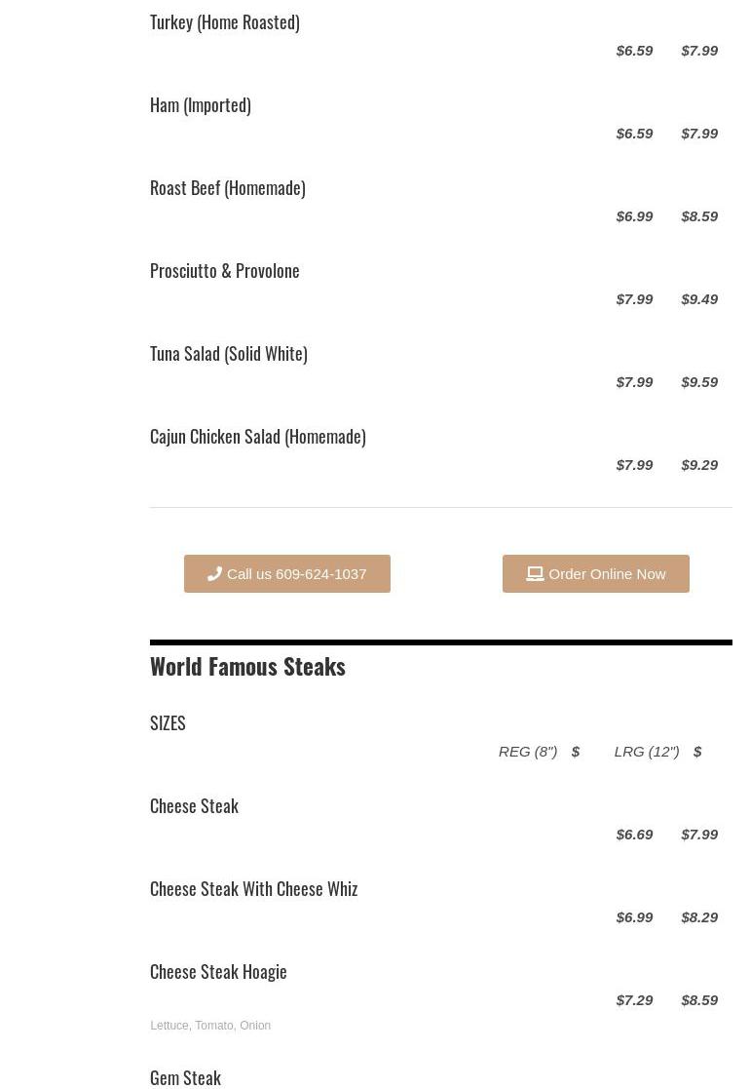Choose the Roast Beef (Homemade) item
The width and height of the screenshot is (750, 1089).
pos(227,187)
